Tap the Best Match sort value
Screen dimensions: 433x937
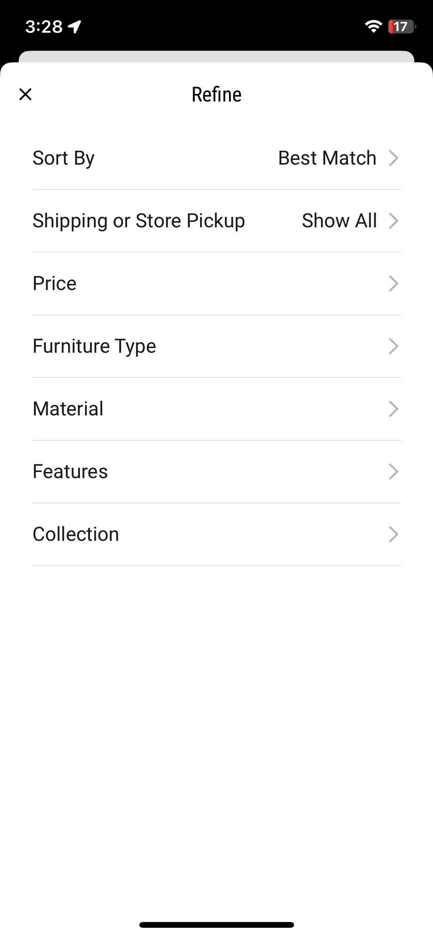pos(327,158)
